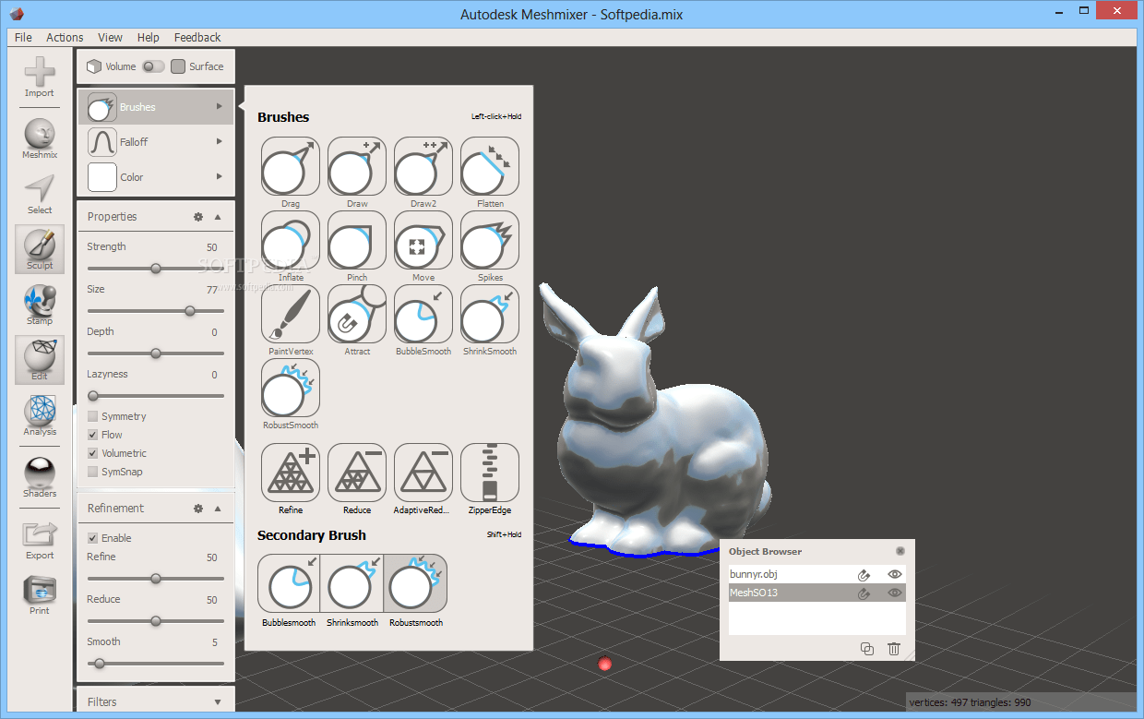Screen dimensions: 1144x719
Task: Open the File menu
Action: click(x=23, y=38)
